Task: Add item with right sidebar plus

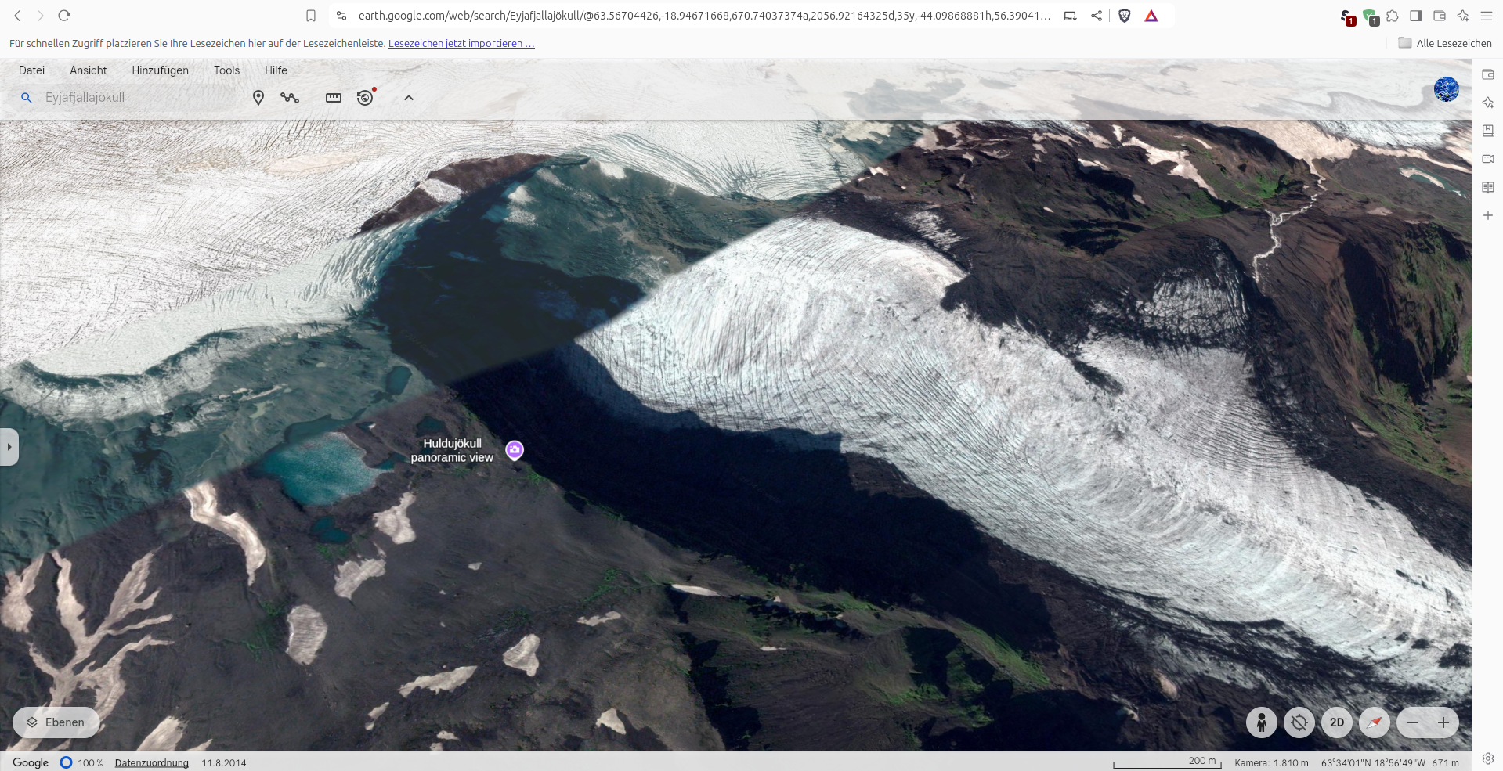Action: pyautogui.click(x=1488, y=215)
